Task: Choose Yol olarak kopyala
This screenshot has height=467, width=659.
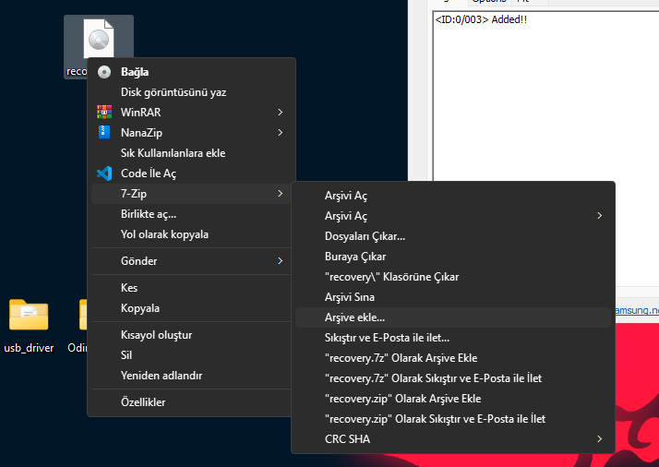Action: click(x=164, y=234)
